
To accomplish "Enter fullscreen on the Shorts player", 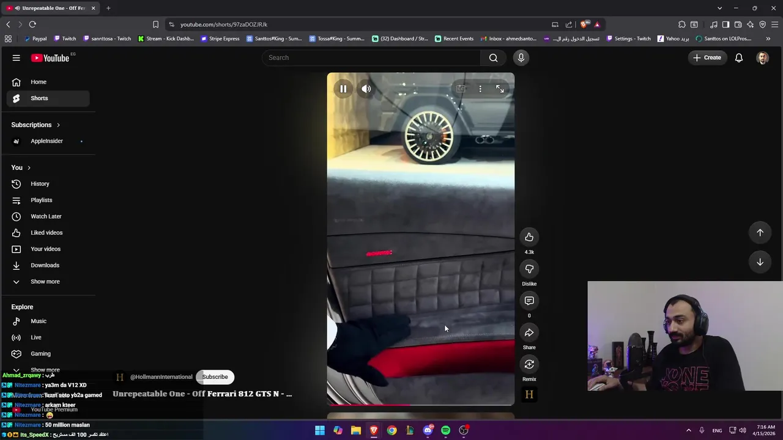I will (x=500, y=89).
